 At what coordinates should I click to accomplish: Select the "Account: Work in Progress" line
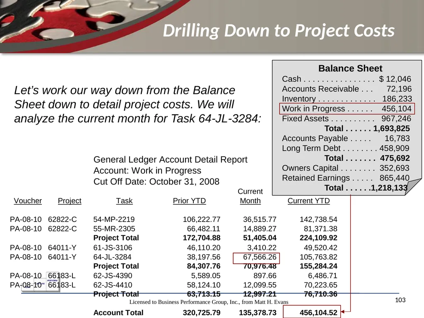click(x=147, y=171)
